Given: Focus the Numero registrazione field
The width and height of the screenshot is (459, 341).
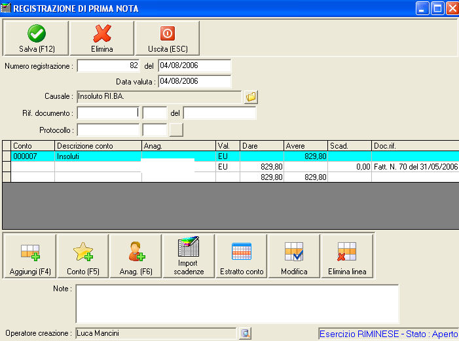Looking at the screenshot, I should [x=109, y=65].
